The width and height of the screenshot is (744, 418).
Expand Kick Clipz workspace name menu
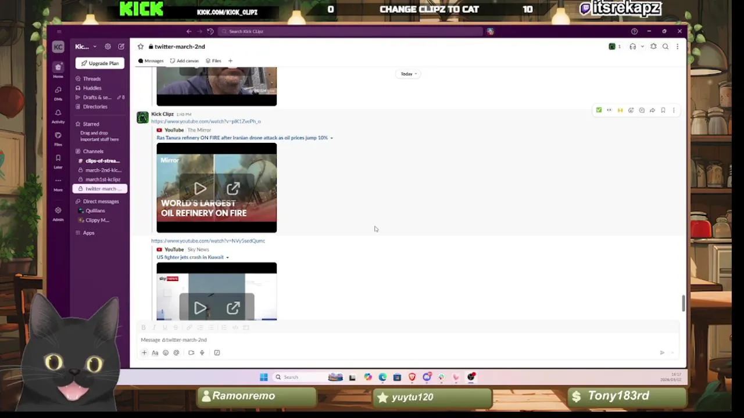85,46
